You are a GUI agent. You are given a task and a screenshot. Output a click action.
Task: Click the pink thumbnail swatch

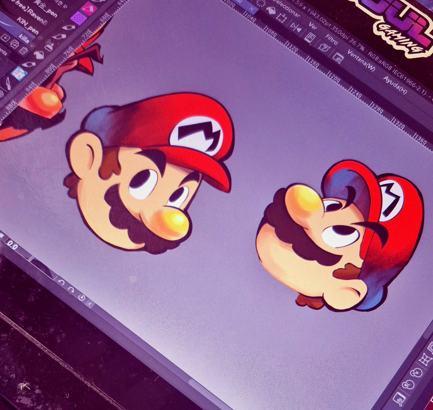click(x=89, y=9)
